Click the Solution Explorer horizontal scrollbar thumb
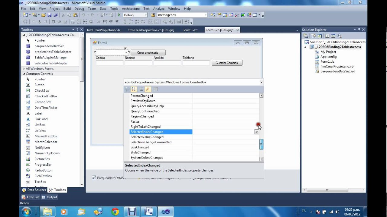Screen dimensions: 387x217 (x=327, y=190)
